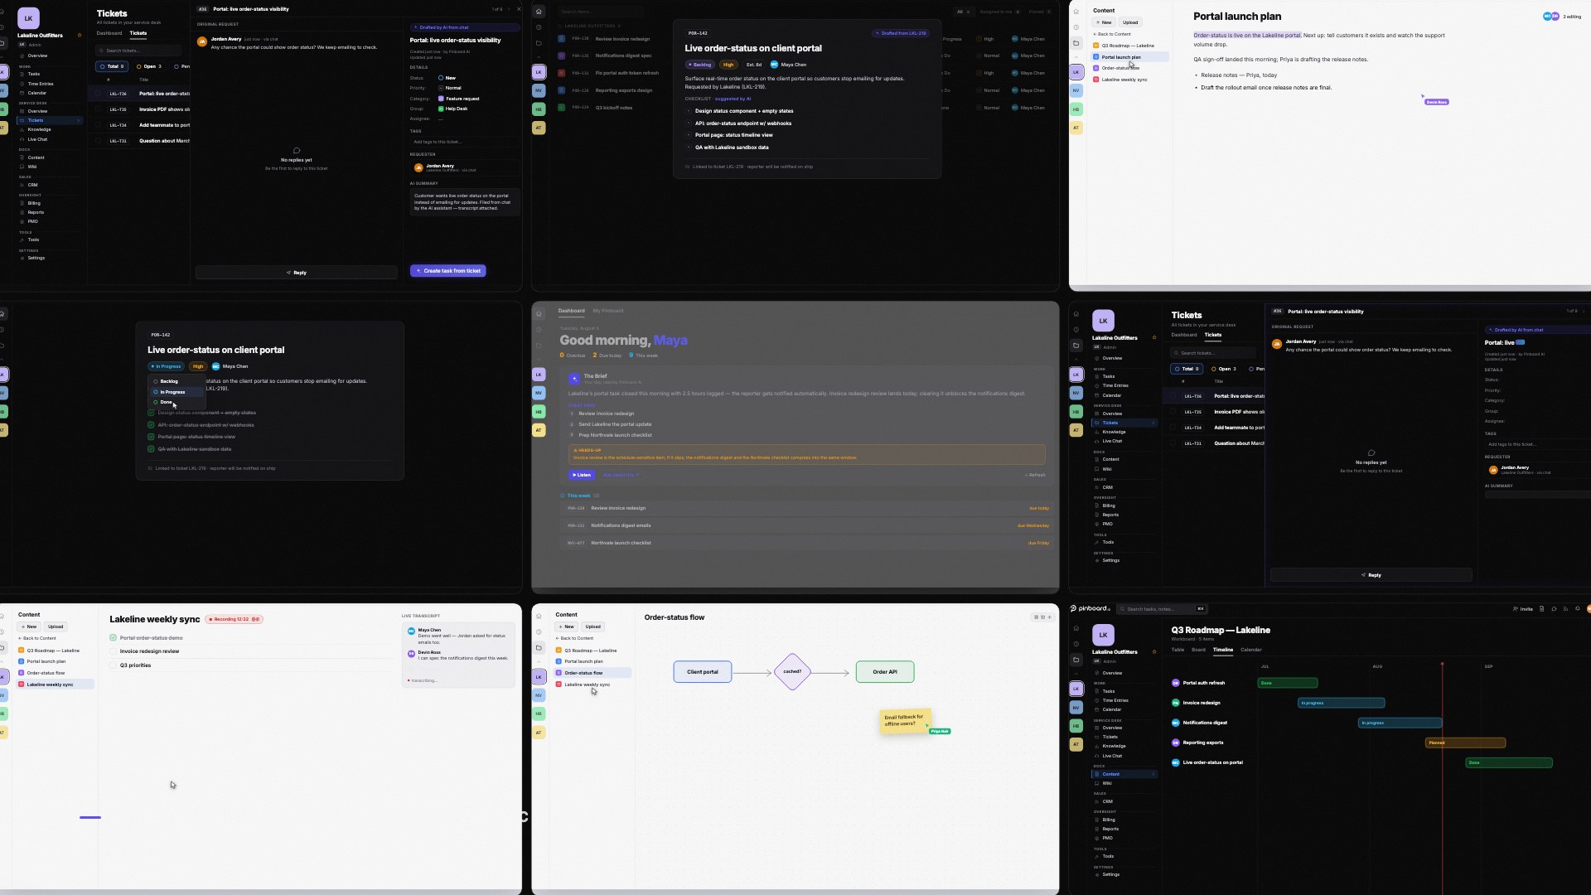Click 'Email fallback for offline users?' sticky note
This screenshot has width=1591, height=895.
(x=904, y=720)
